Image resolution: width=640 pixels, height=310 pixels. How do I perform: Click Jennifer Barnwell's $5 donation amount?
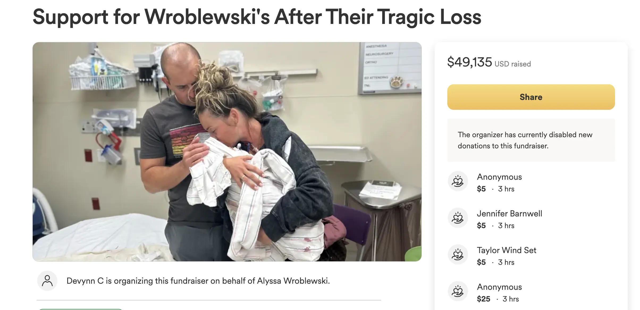tap(481, 225)
